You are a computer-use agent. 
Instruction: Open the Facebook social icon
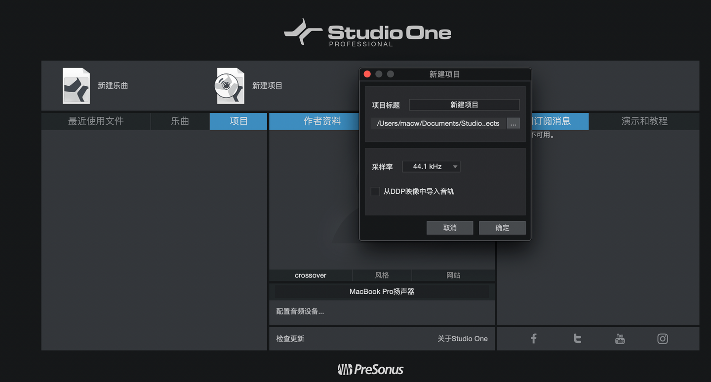click(534, 339)
